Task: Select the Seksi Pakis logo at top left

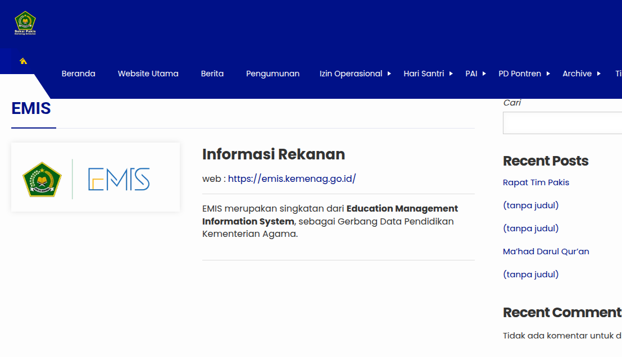Action: pyautogui.click(x=25, y=22)
